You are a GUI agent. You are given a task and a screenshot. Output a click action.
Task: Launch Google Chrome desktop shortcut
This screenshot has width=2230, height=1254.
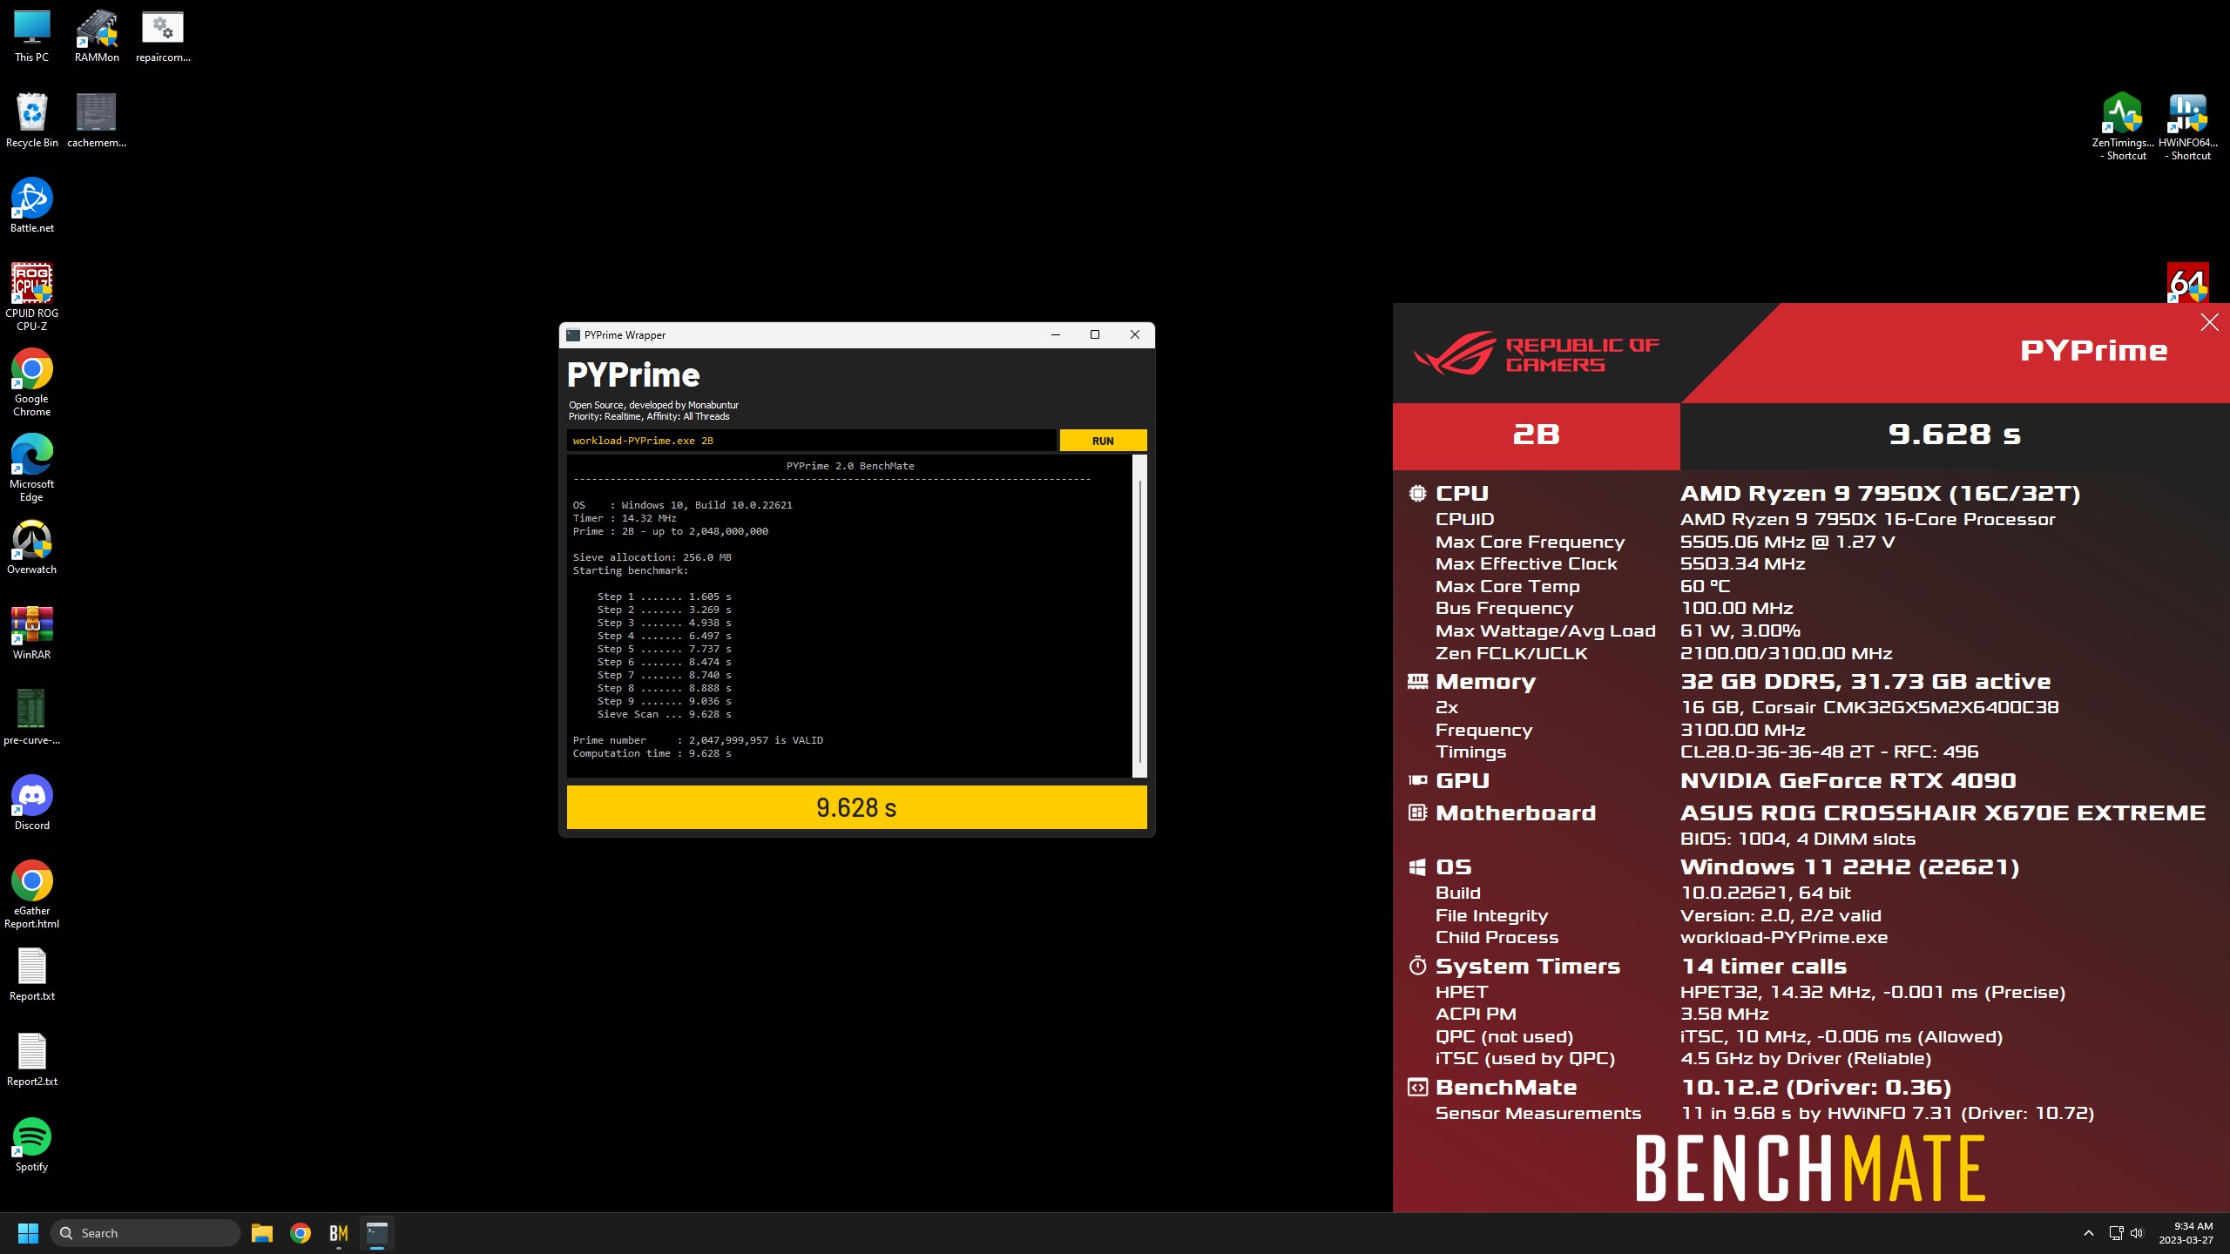[31, 382]
